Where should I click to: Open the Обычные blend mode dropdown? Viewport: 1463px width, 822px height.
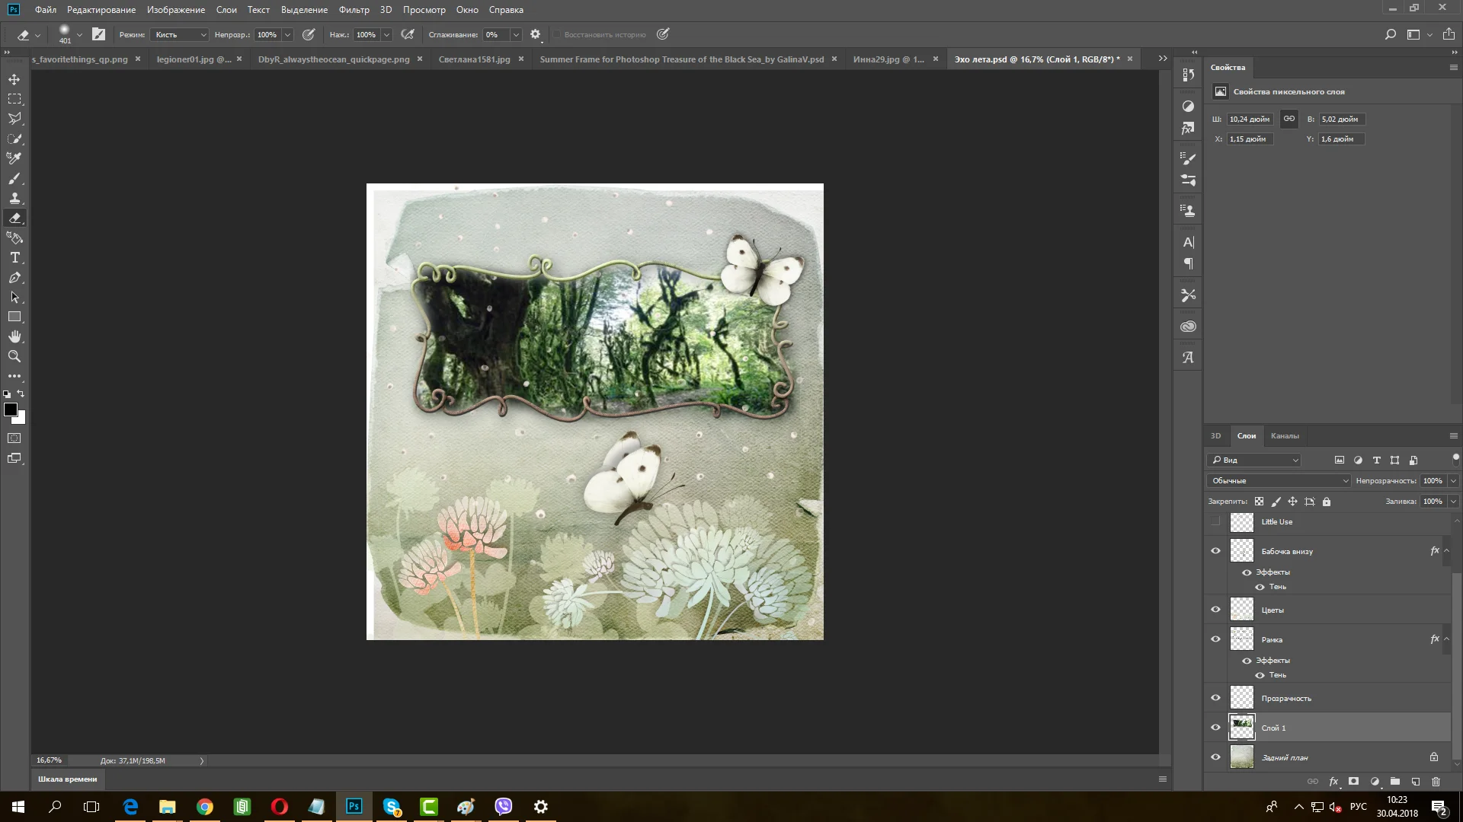click(1279, 481)
